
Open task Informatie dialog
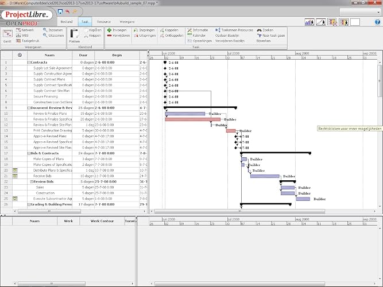tap(198, 30)
